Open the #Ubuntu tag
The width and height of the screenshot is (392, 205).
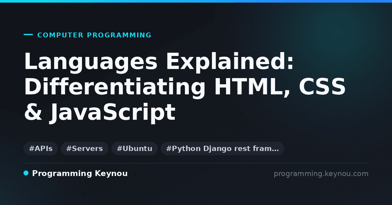pyautogui.click(x=135, y=149)
